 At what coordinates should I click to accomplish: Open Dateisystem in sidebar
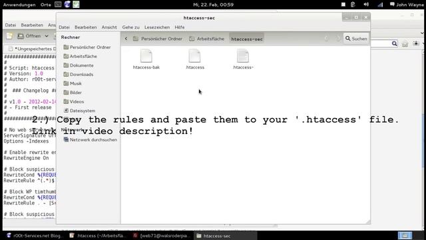coord(79,111)
